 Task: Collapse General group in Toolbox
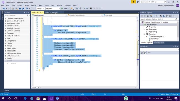[x=6, y=61]
